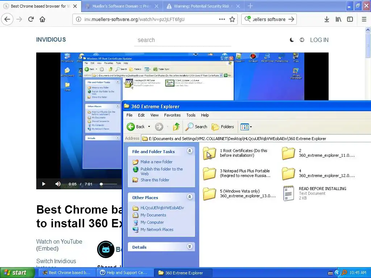This screenshot has height=278, width=371.
Task: Open File menu in 360 Extreme Explorer
Action: point(129,115)
